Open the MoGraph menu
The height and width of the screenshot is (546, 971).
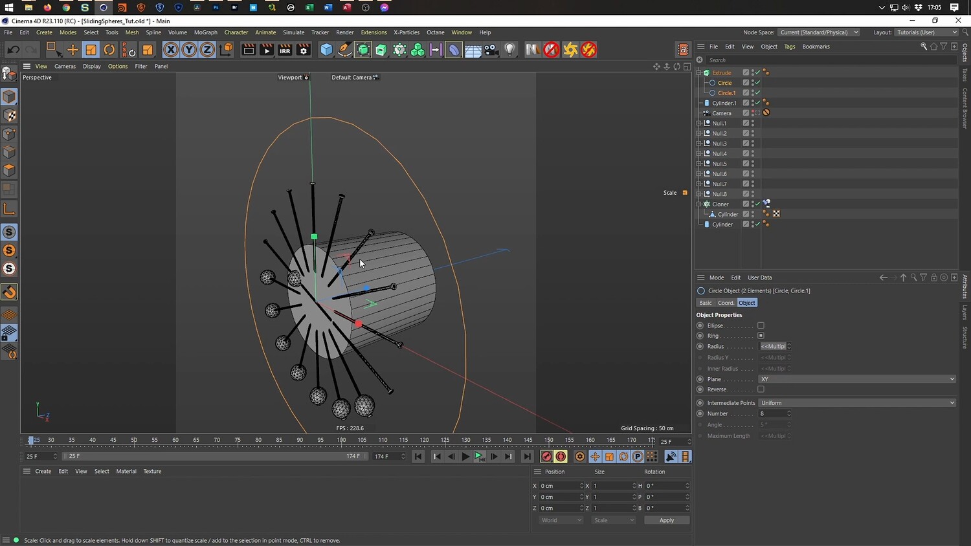point(205,32)
